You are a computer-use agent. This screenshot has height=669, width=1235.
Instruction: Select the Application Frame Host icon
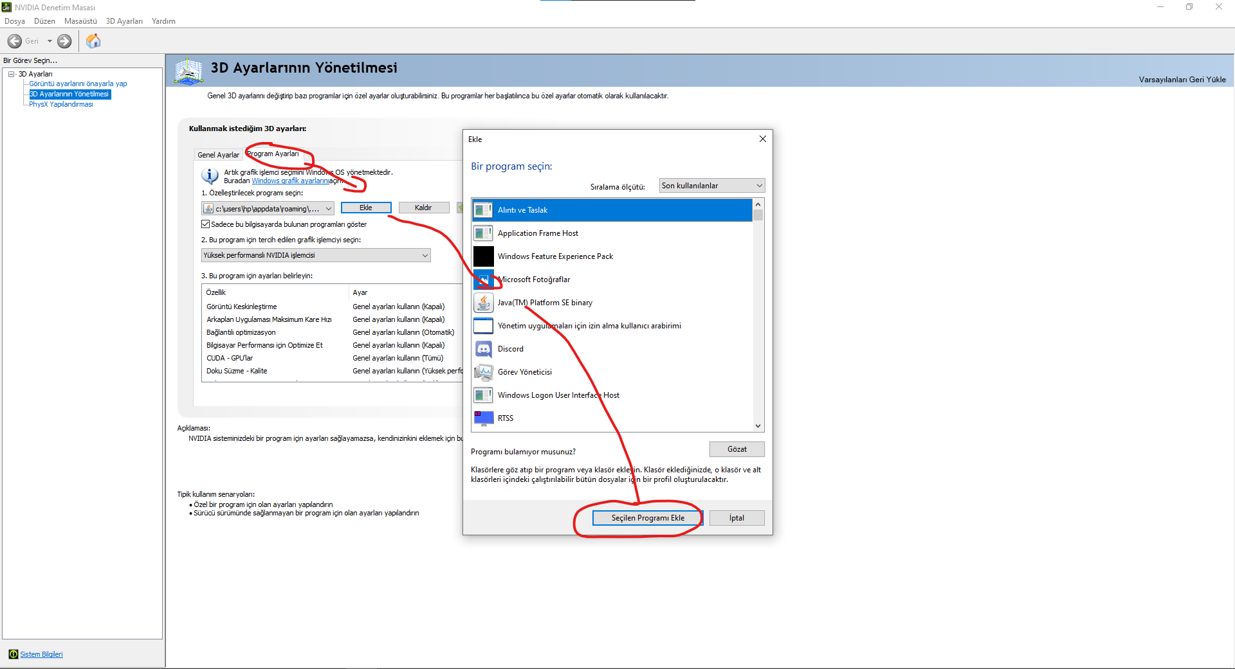[x=483, y=233]
